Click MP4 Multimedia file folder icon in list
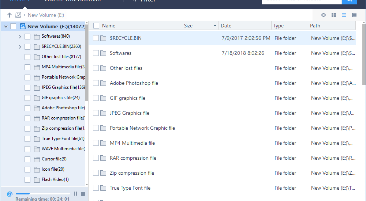 tap(104, 143)
